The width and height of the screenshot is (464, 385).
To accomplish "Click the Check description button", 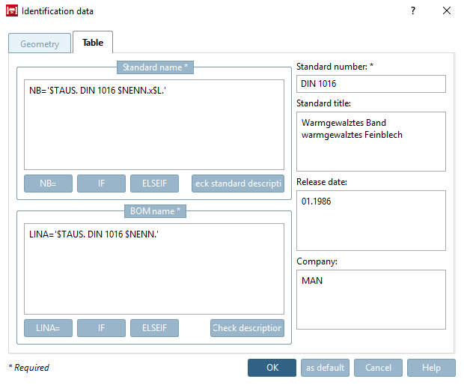I will [x=248, y=328].
